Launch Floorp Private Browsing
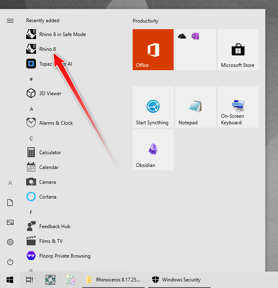The width and height of the screenshot is (278, 288). (64, 256)
